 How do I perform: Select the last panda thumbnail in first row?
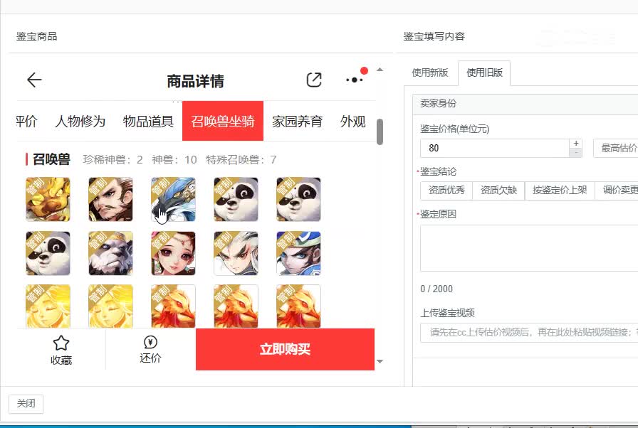(298, 199)
